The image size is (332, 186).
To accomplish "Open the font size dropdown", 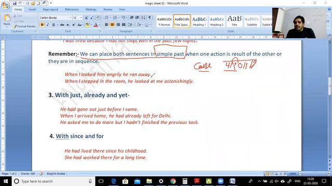I will (81, 18).
